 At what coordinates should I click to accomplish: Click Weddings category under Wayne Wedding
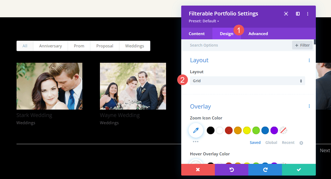(109, 123)
